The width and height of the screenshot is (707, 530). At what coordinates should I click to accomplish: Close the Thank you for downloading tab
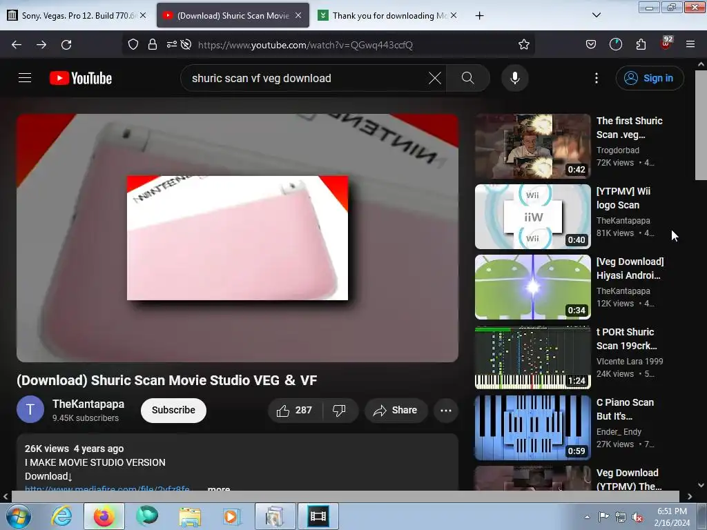[454, 15]
